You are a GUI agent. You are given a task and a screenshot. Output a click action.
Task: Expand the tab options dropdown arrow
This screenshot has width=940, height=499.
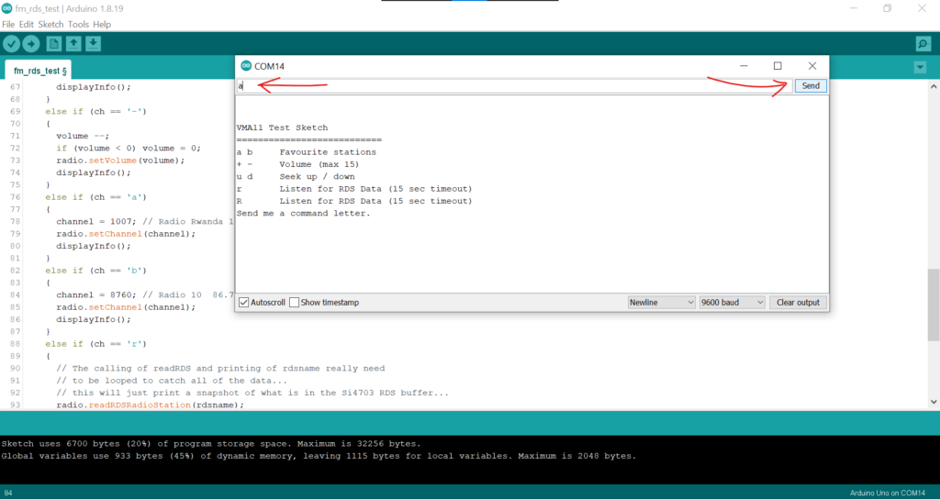[921, 68]
